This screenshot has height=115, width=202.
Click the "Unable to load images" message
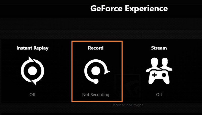[x=127, y=105]
